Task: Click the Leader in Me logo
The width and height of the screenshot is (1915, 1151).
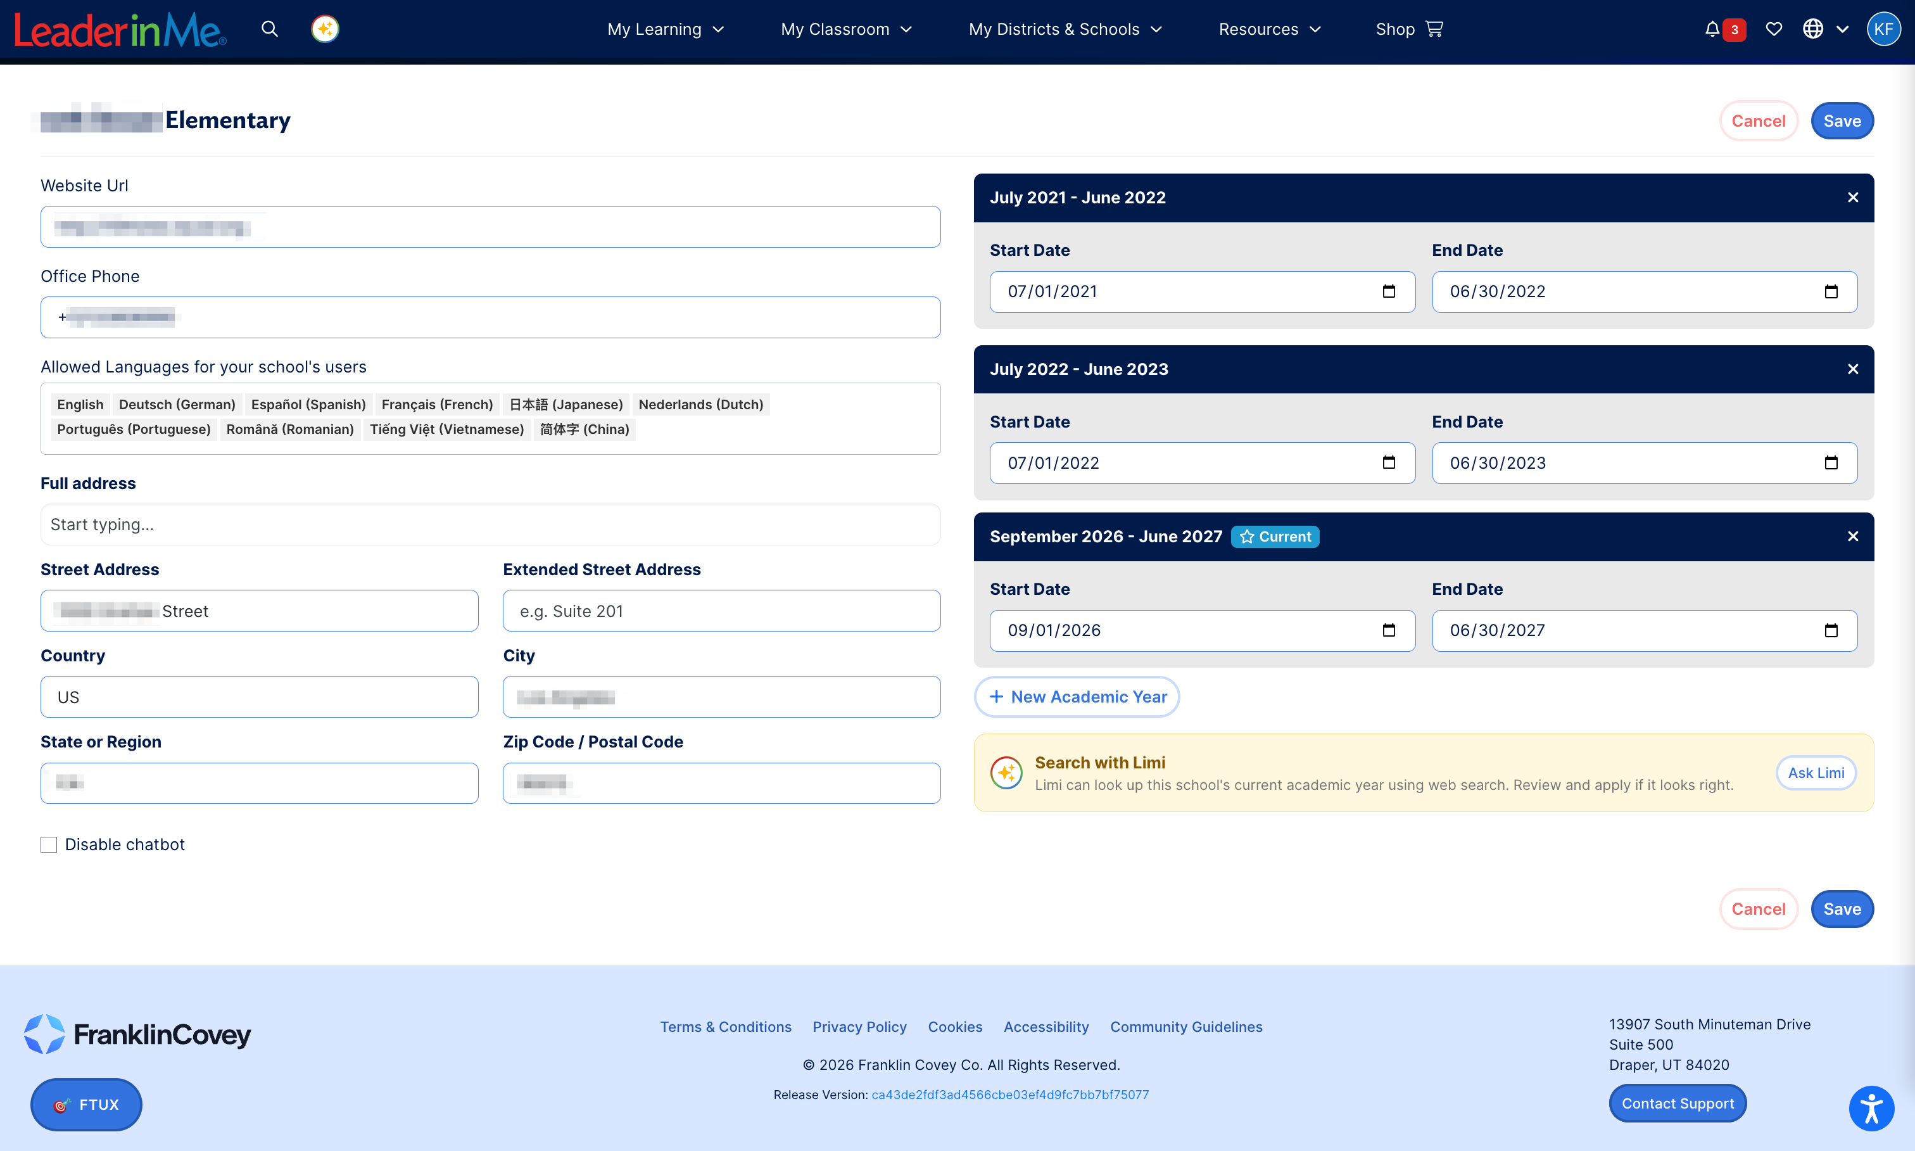Action: [120, 30]
